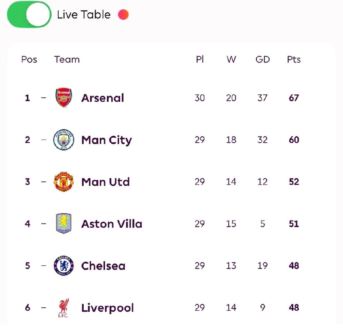Toggle the Live Table switch
Viewport: 343px width, 329px height.
click(x=29, y=15)
